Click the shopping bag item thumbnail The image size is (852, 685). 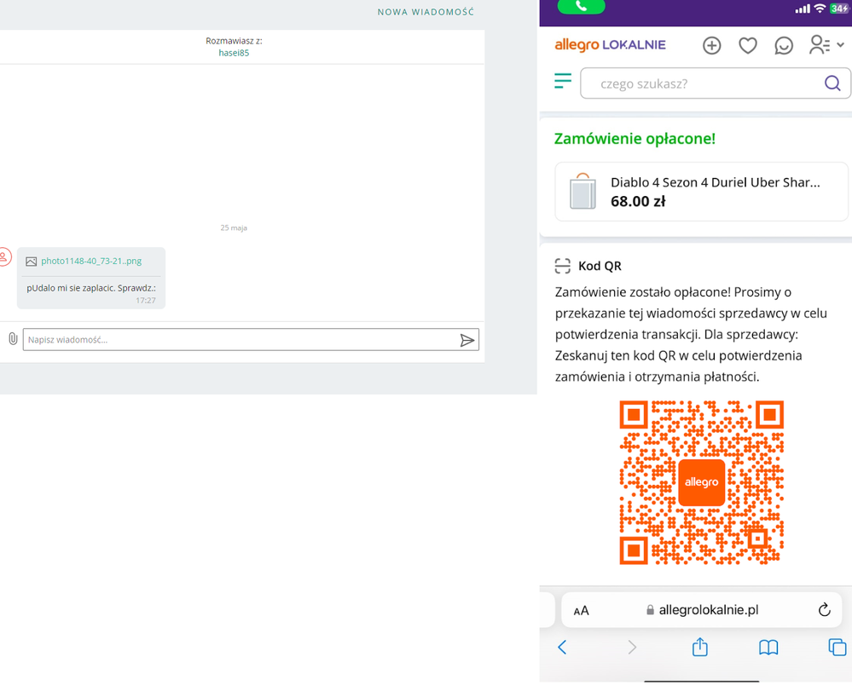(582, 192)
